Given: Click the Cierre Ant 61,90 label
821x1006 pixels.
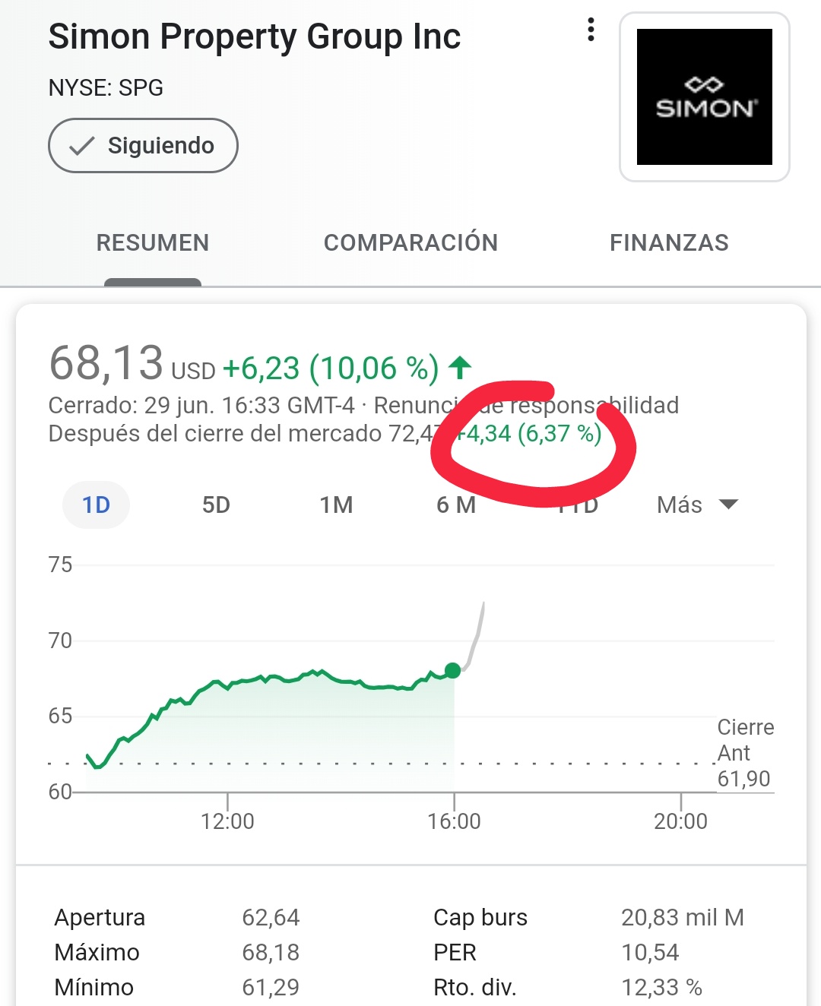Looking at the screenshot, I should [x=745, y=752].
